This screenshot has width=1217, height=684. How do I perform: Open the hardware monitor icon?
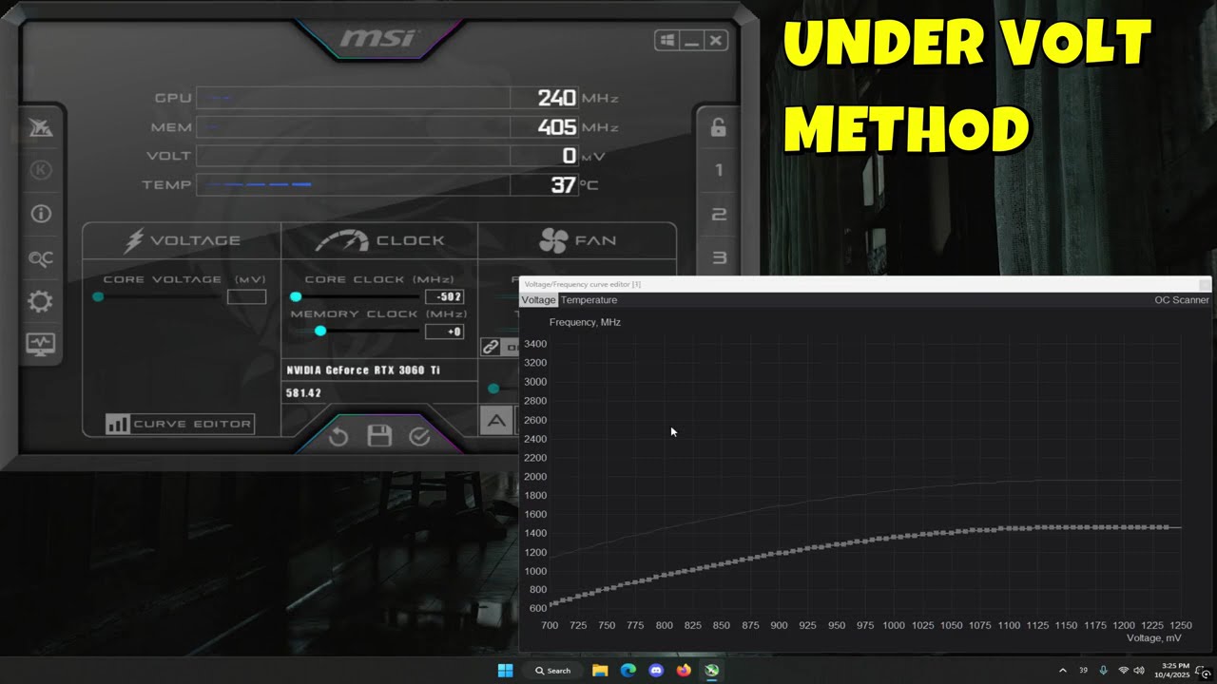[41, 344]
